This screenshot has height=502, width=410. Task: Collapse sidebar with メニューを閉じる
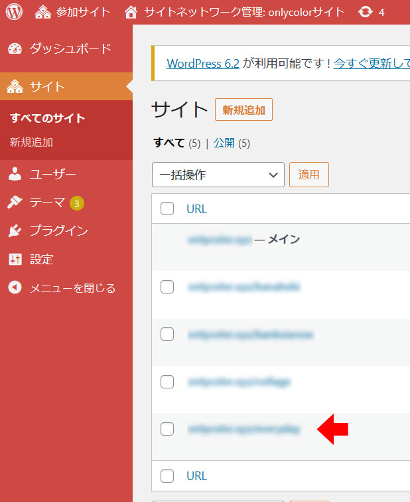point(72,288)
